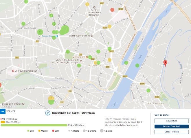The width and height of the screenshot is (191, 138).
Task: Click the Musée des beaux-arts marker icon
Action: pos(81,61)
